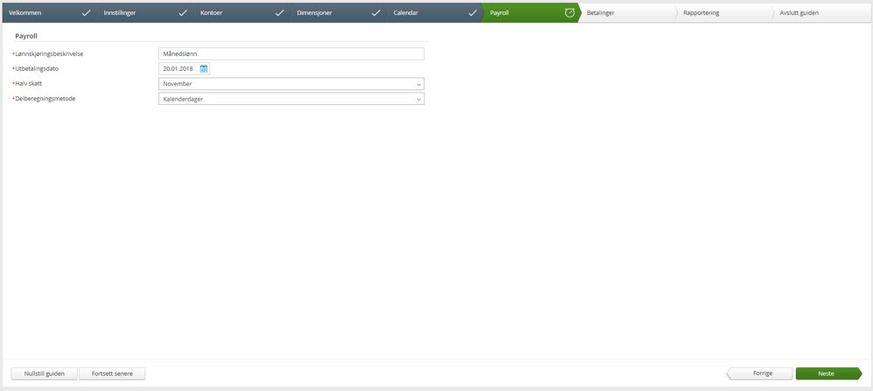Click the Payroll section heading
Viewport: 873px width, 391px height.
(26, 36)
